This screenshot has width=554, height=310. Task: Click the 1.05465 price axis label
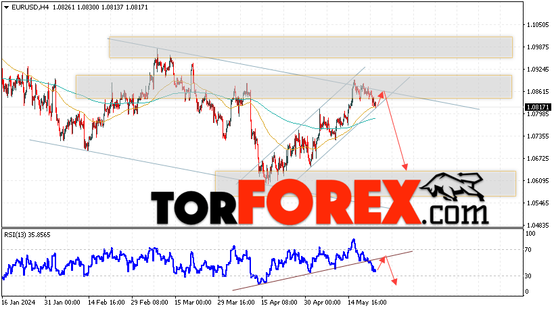click(x=538, y=203)
